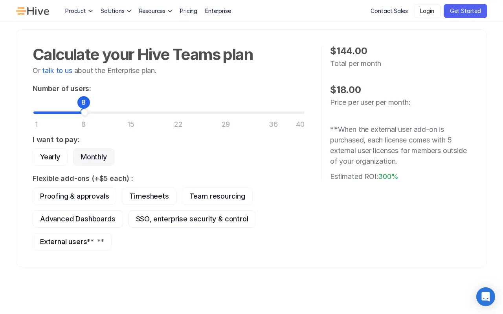The width and height of the screenshot is (503, 314).
Task: Click the slider label 40
Action: pos(300,124)
